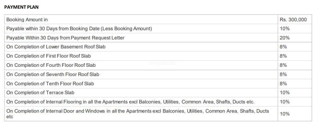Click the Internal Door and Windows row text

click(138, 111)
